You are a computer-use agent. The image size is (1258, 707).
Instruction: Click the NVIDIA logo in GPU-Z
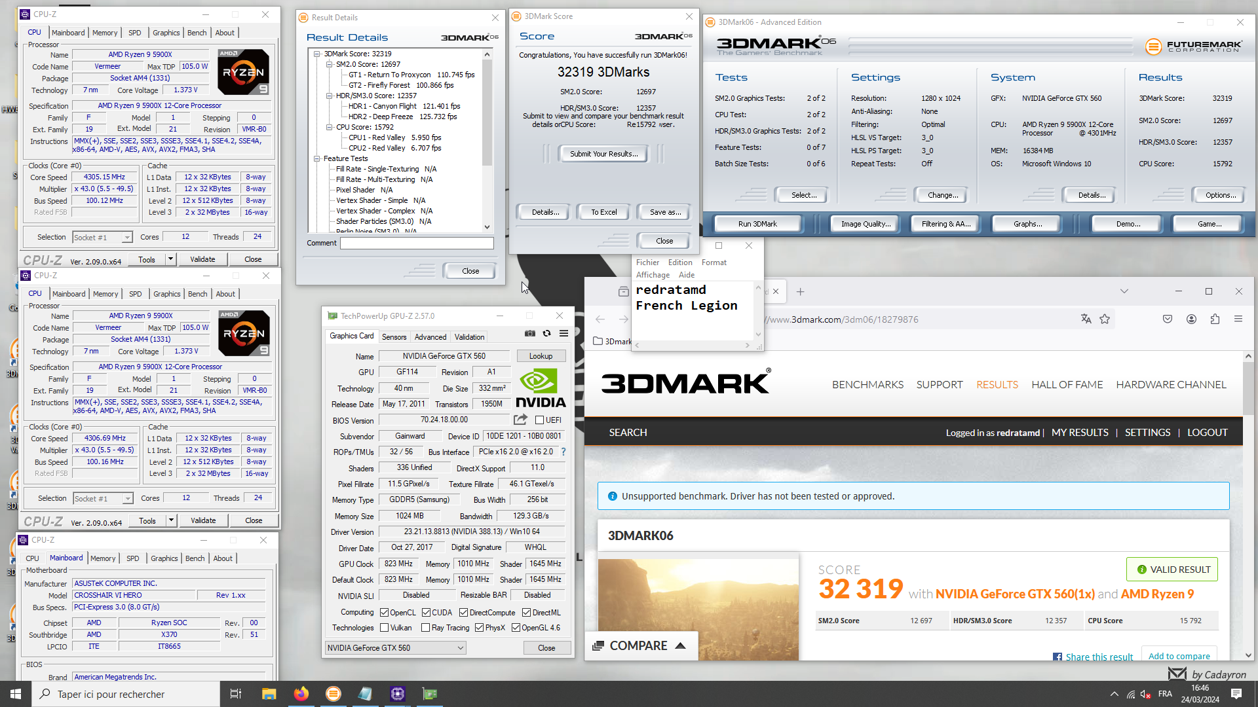click(541, 388)
